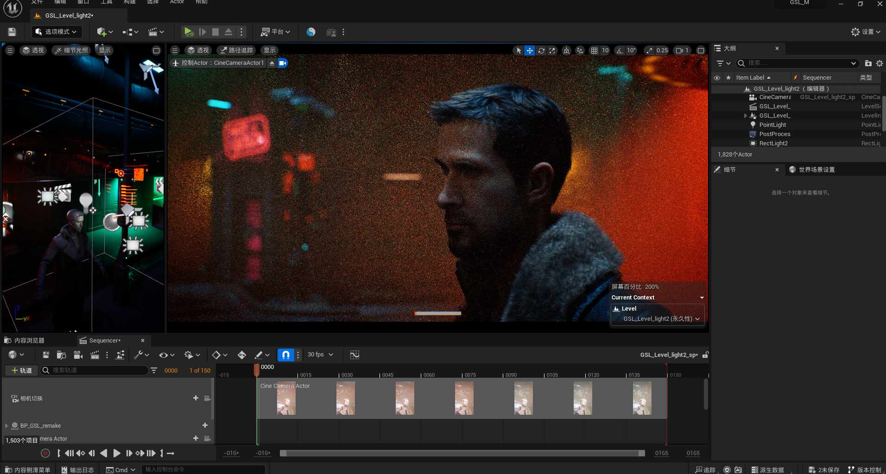Toggle the Sequencer key snapping magnet
Screen dimensions: 886x474
point(285,355)
